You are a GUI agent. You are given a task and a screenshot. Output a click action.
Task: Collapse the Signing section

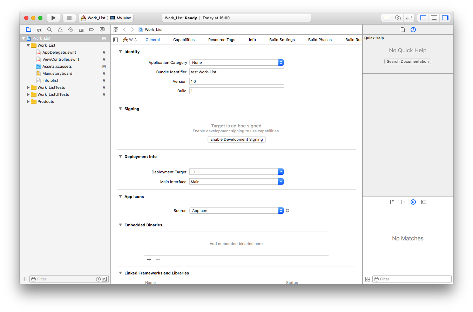(x=120, y=109)
